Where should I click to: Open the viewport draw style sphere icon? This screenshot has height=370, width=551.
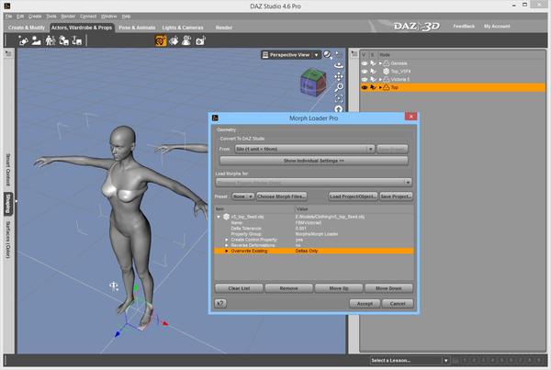(327, 54)
